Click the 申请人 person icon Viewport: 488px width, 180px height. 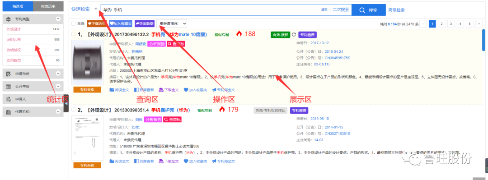[x=9, y=99]
